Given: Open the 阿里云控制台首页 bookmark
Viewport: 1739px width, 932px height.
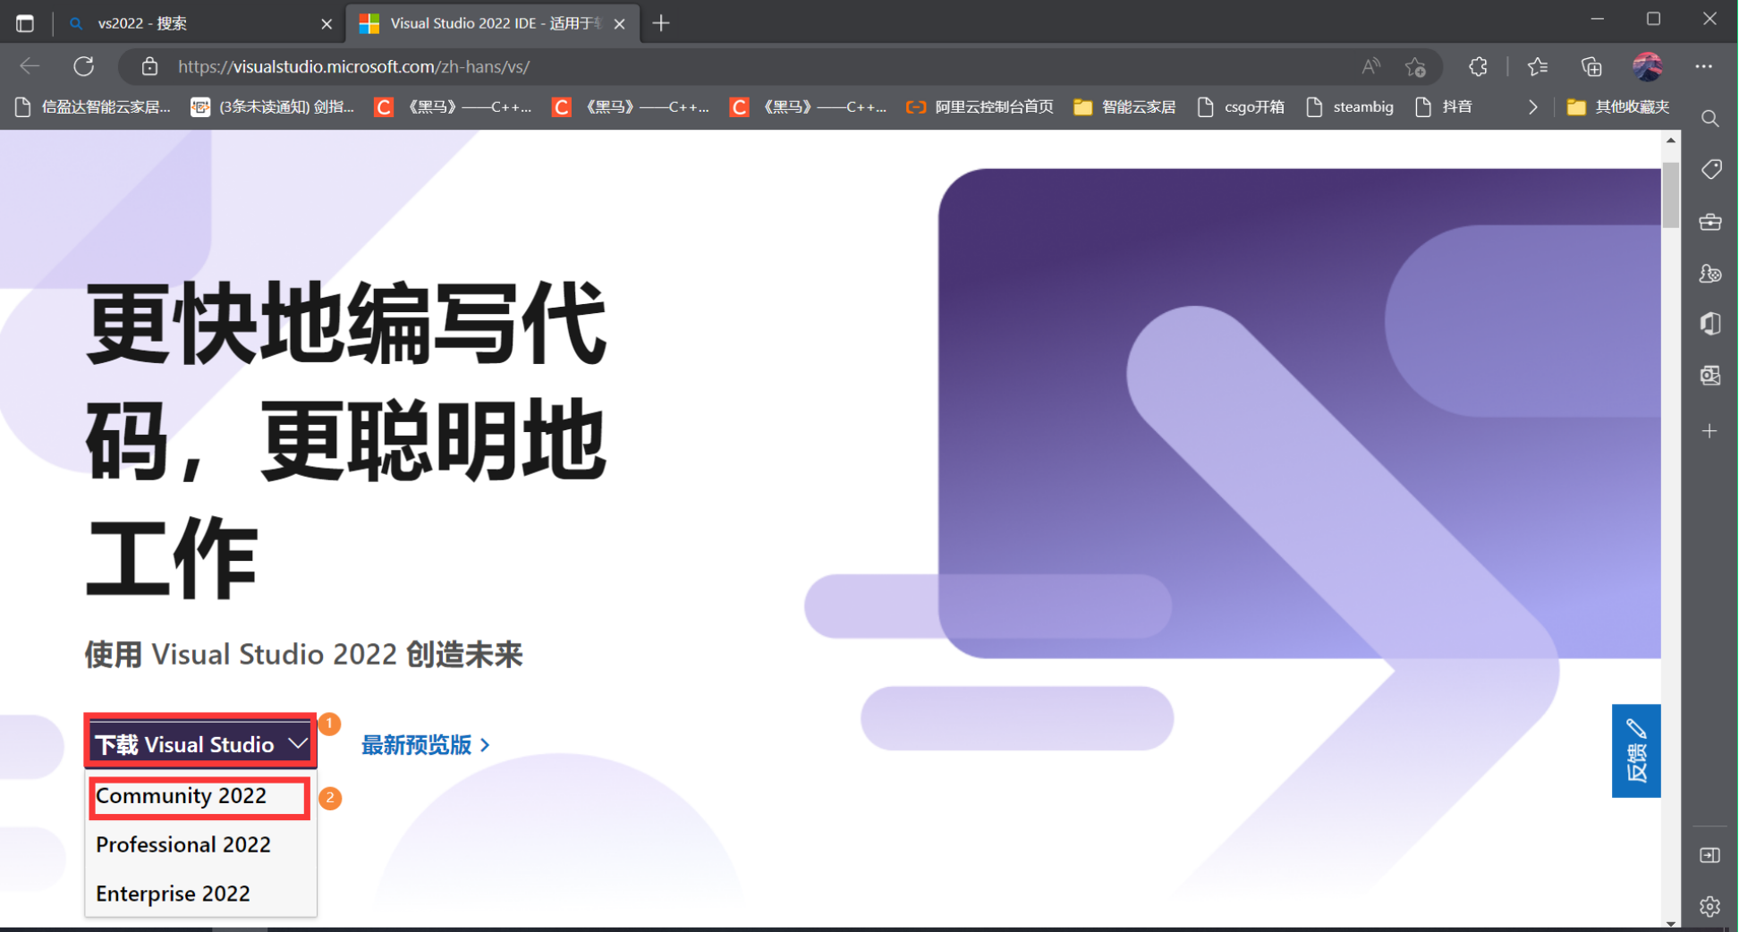Looking at the screenshot, I should click(980, 107).
